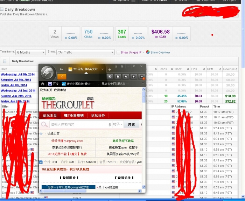Click the 搜索 search button

tap(131, 124)
